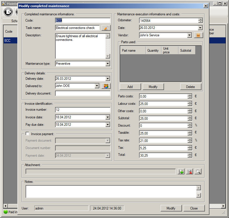
Task: Decrease the Tax rate using down arrow
Action: [190, 142]
